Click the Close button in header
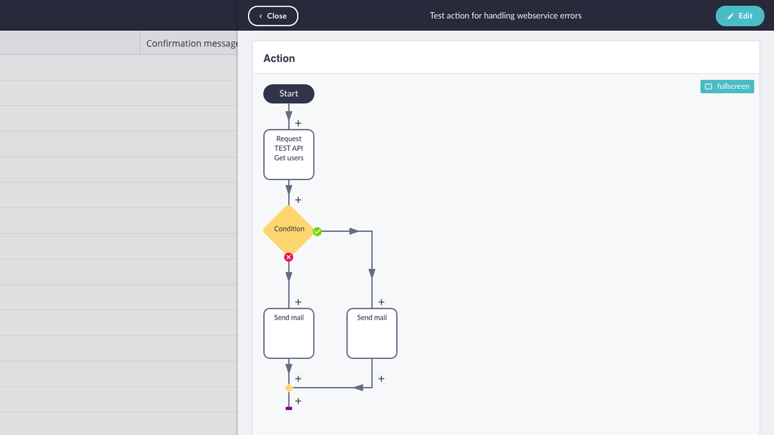Screen dimensions: 774x435 click(273, 16)
